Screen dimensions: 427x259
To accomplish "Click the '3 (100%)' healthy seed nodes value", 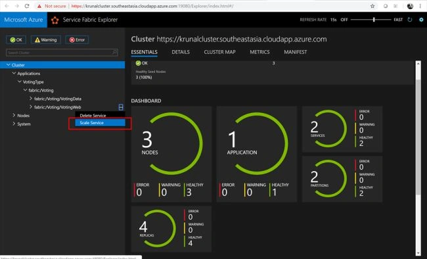I will click(x=144, y=78).
